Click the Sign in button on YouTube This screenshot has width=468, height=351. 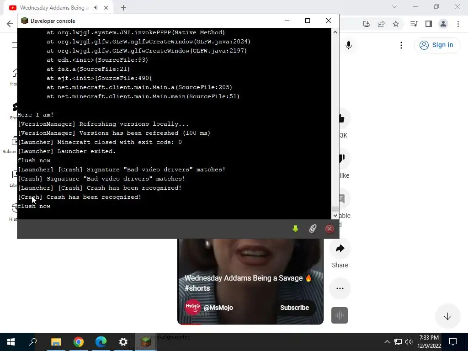pos(436,45)
